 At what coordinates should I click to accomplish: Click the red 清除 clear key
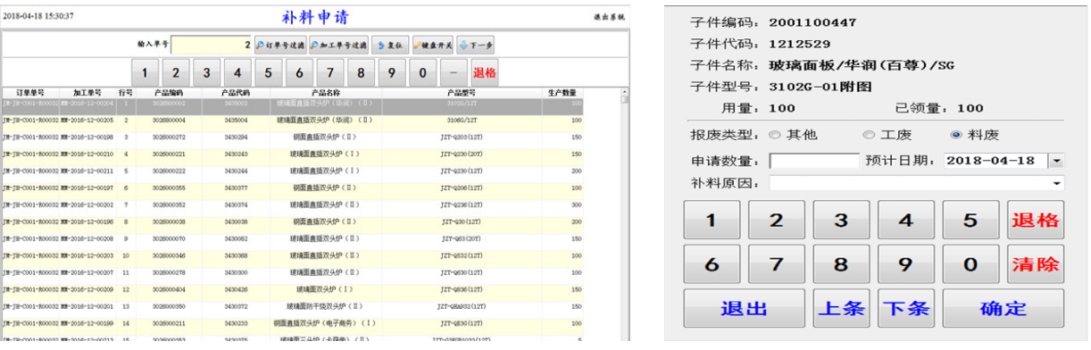[x=1035, y=264]
